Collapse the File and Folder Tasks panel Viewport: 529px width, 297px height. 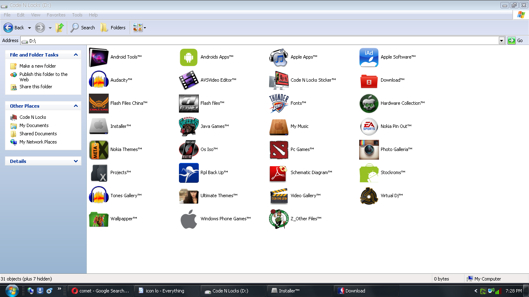(76, 55)
